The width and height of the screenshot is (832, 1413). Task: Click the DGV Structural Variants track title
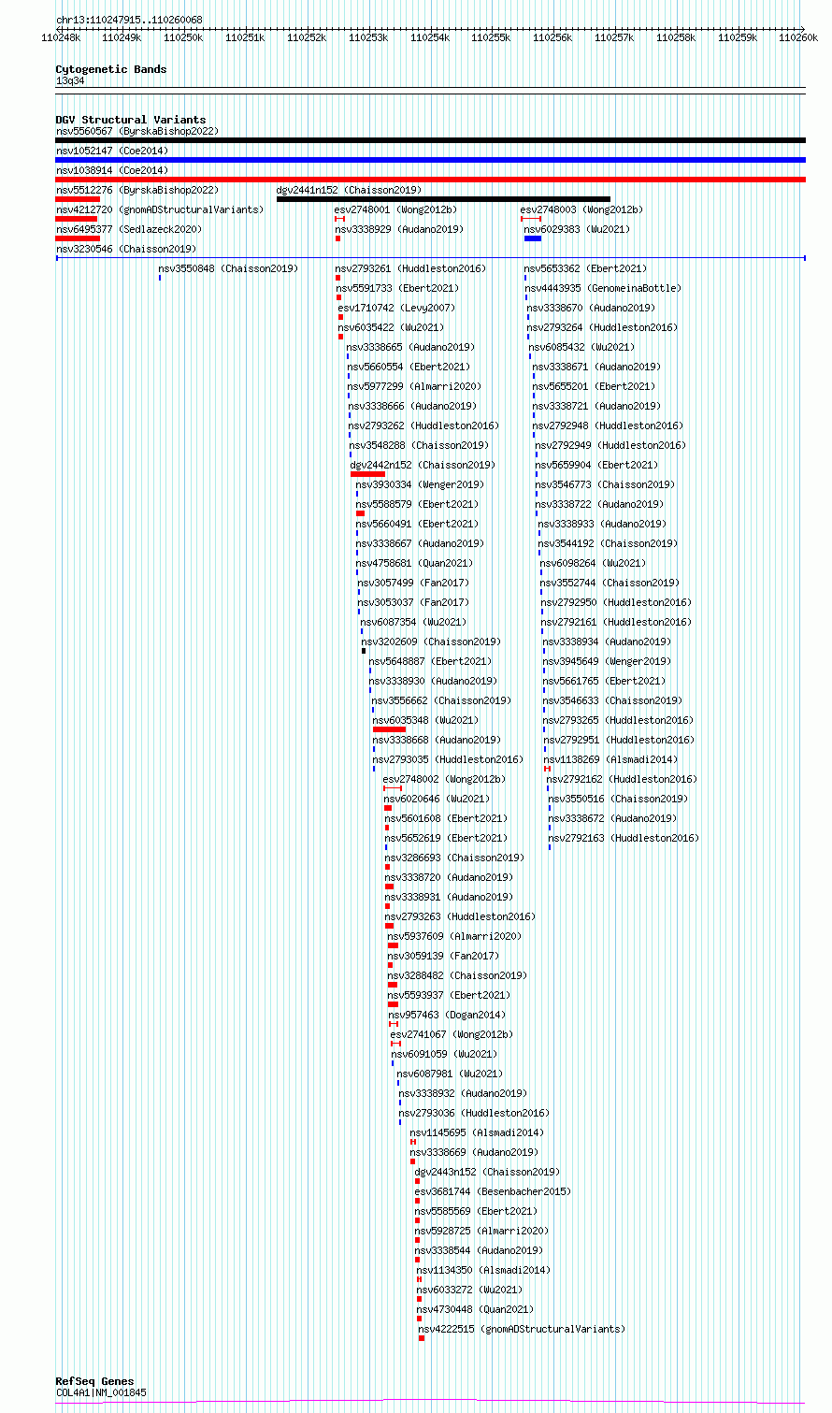click(x=131, y=120)
